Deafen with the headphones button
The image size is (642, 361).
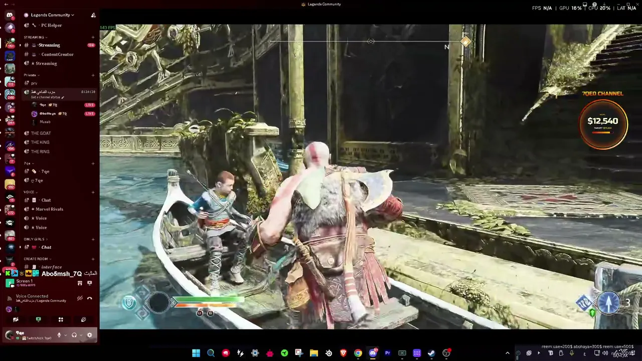pos(74,335)
